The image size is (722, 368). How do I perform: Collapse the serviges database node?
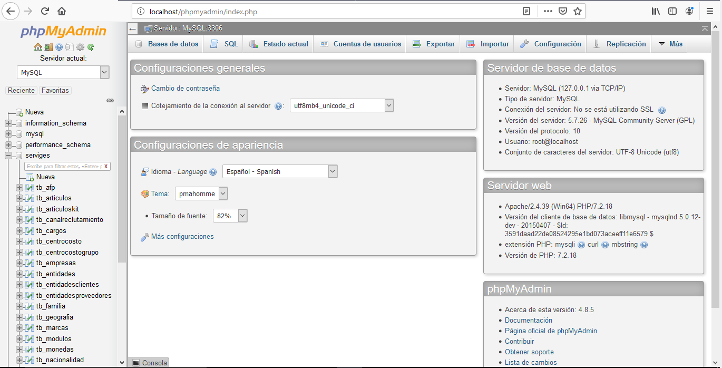click(8, 156)
